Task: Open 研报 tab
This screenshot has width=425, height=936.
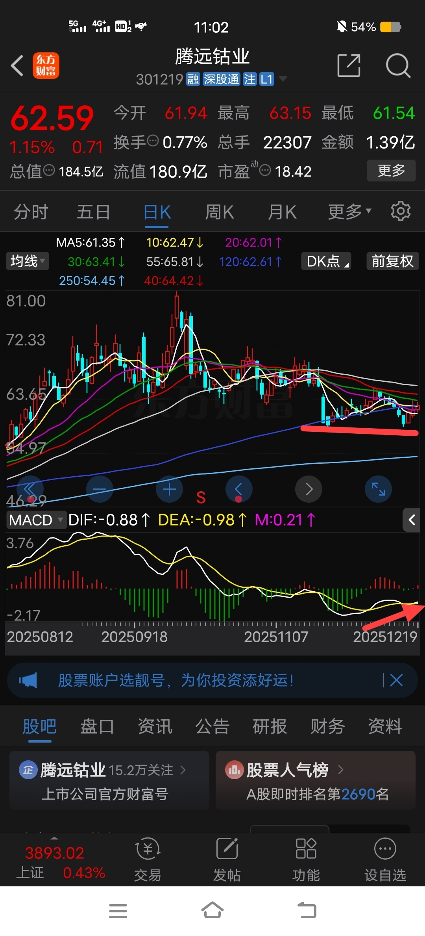Action: [x=270, y=726]
